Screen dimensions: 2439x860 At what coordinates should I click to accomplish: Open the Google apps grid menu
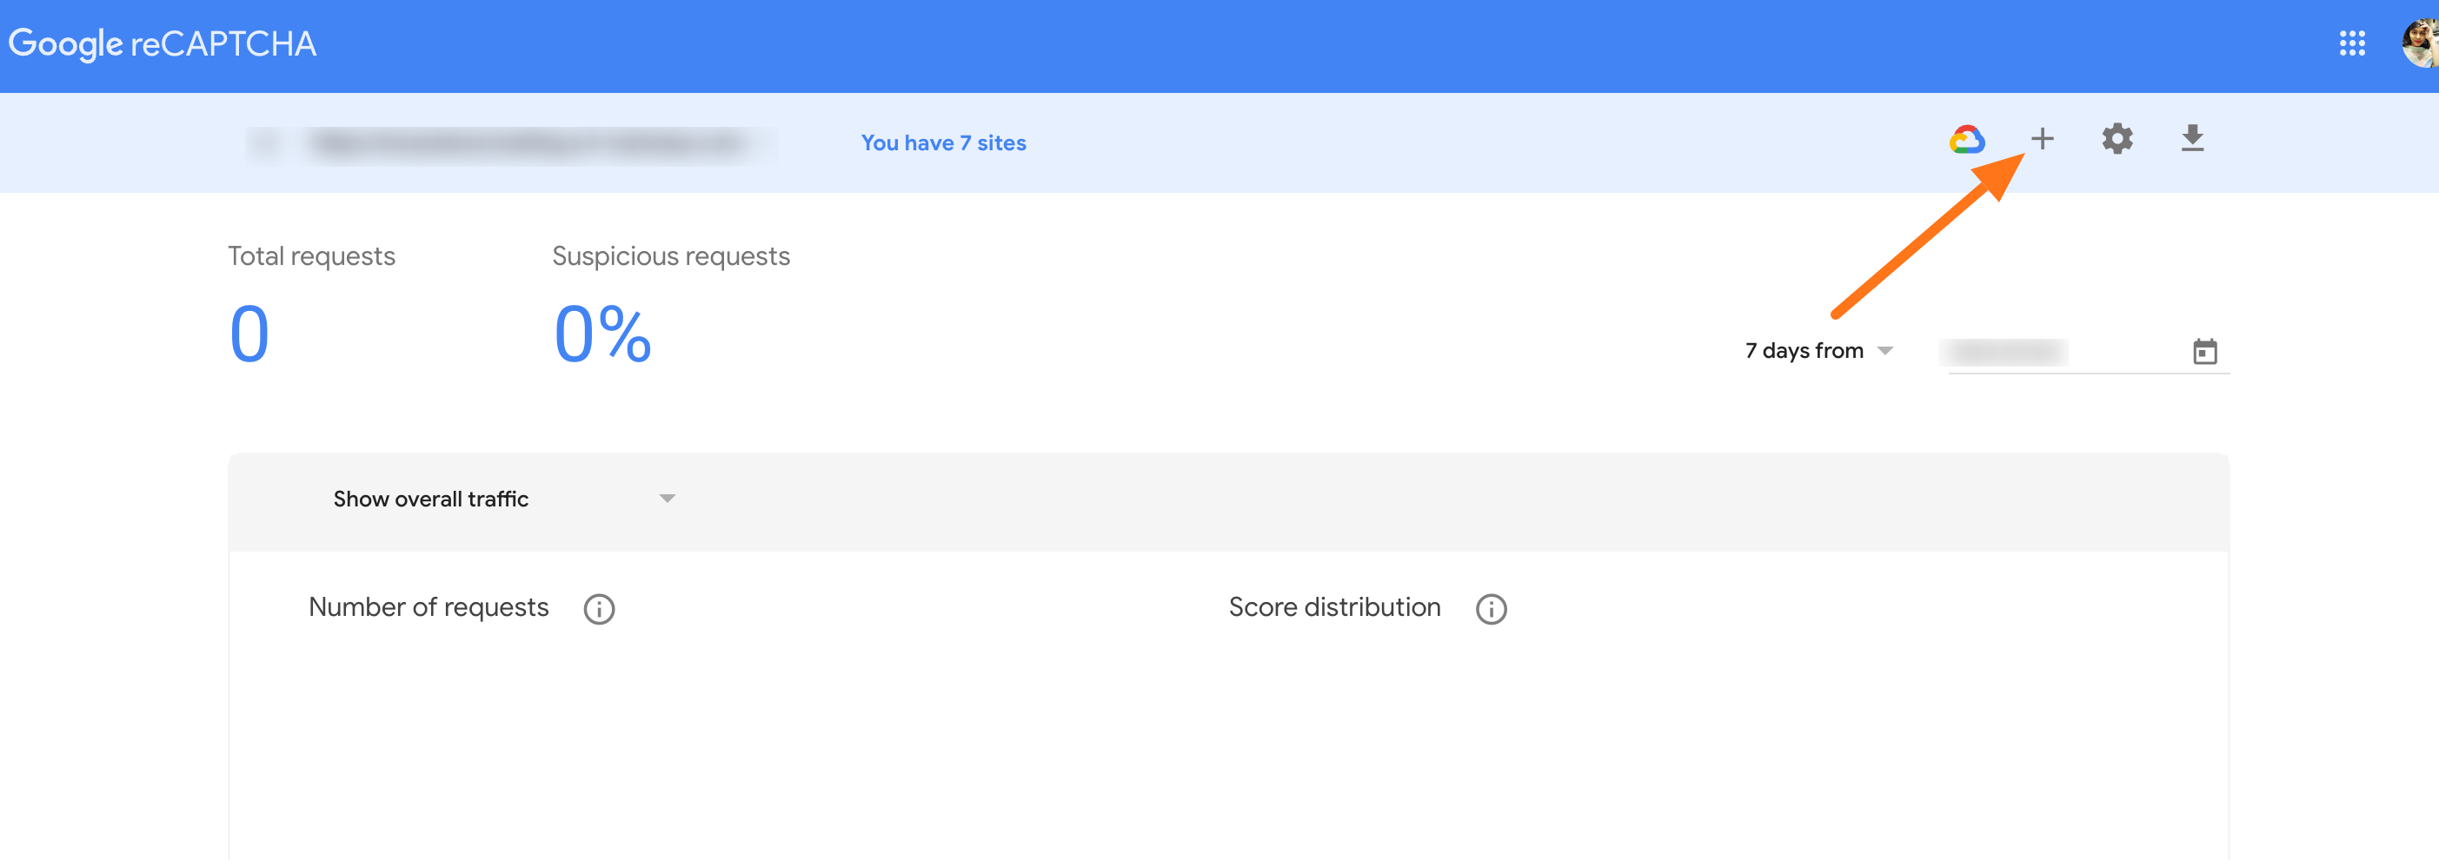[2352, 43]
